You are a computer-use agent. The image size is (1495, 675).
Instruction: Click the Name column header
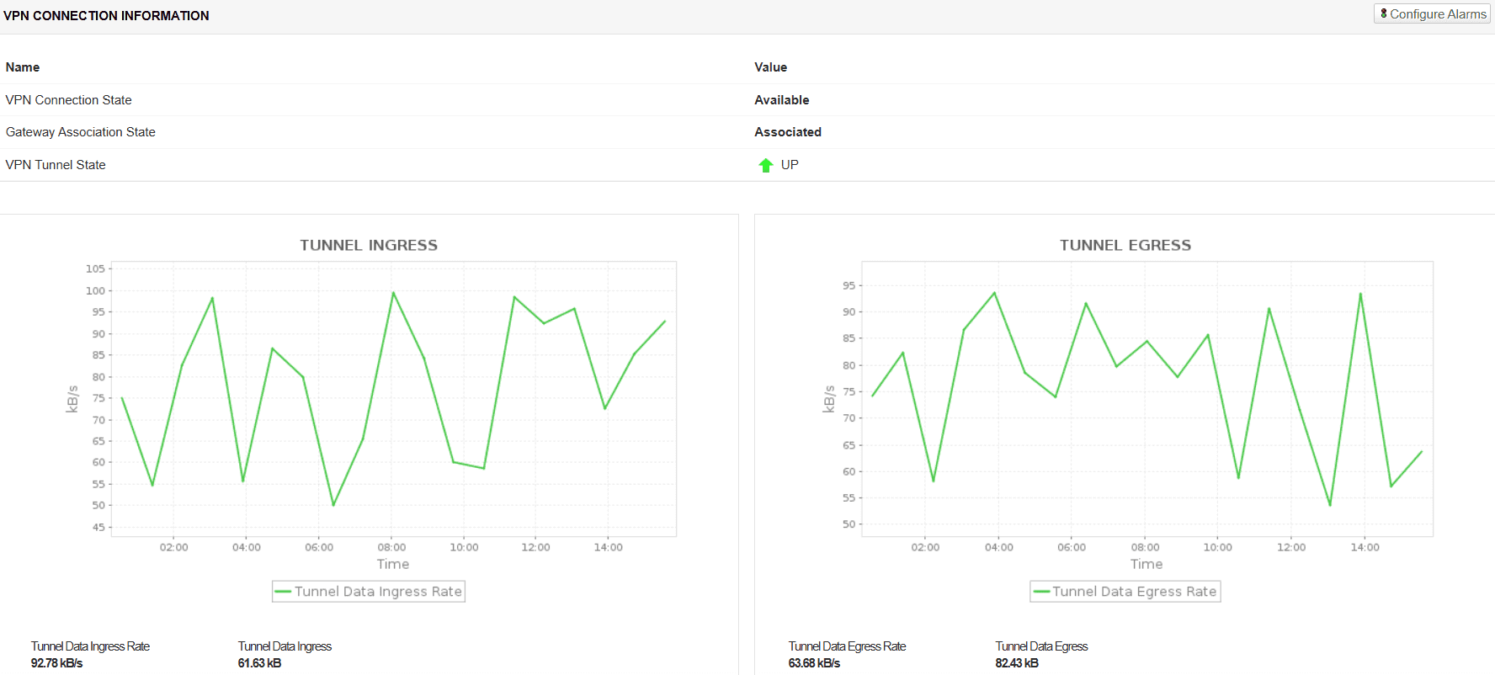pos(23,67)
